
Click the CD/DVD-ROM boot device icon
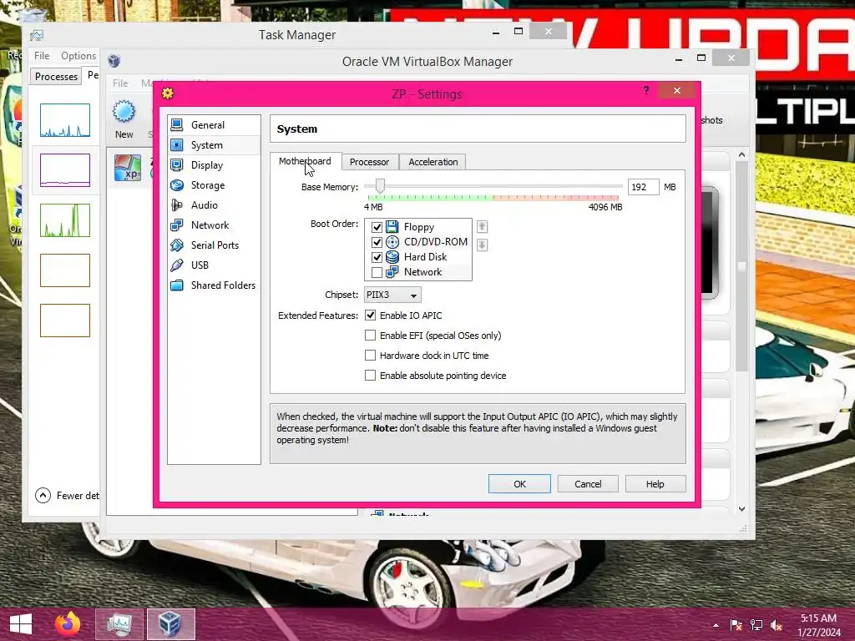pyautogui.click(x=392, y=242)
